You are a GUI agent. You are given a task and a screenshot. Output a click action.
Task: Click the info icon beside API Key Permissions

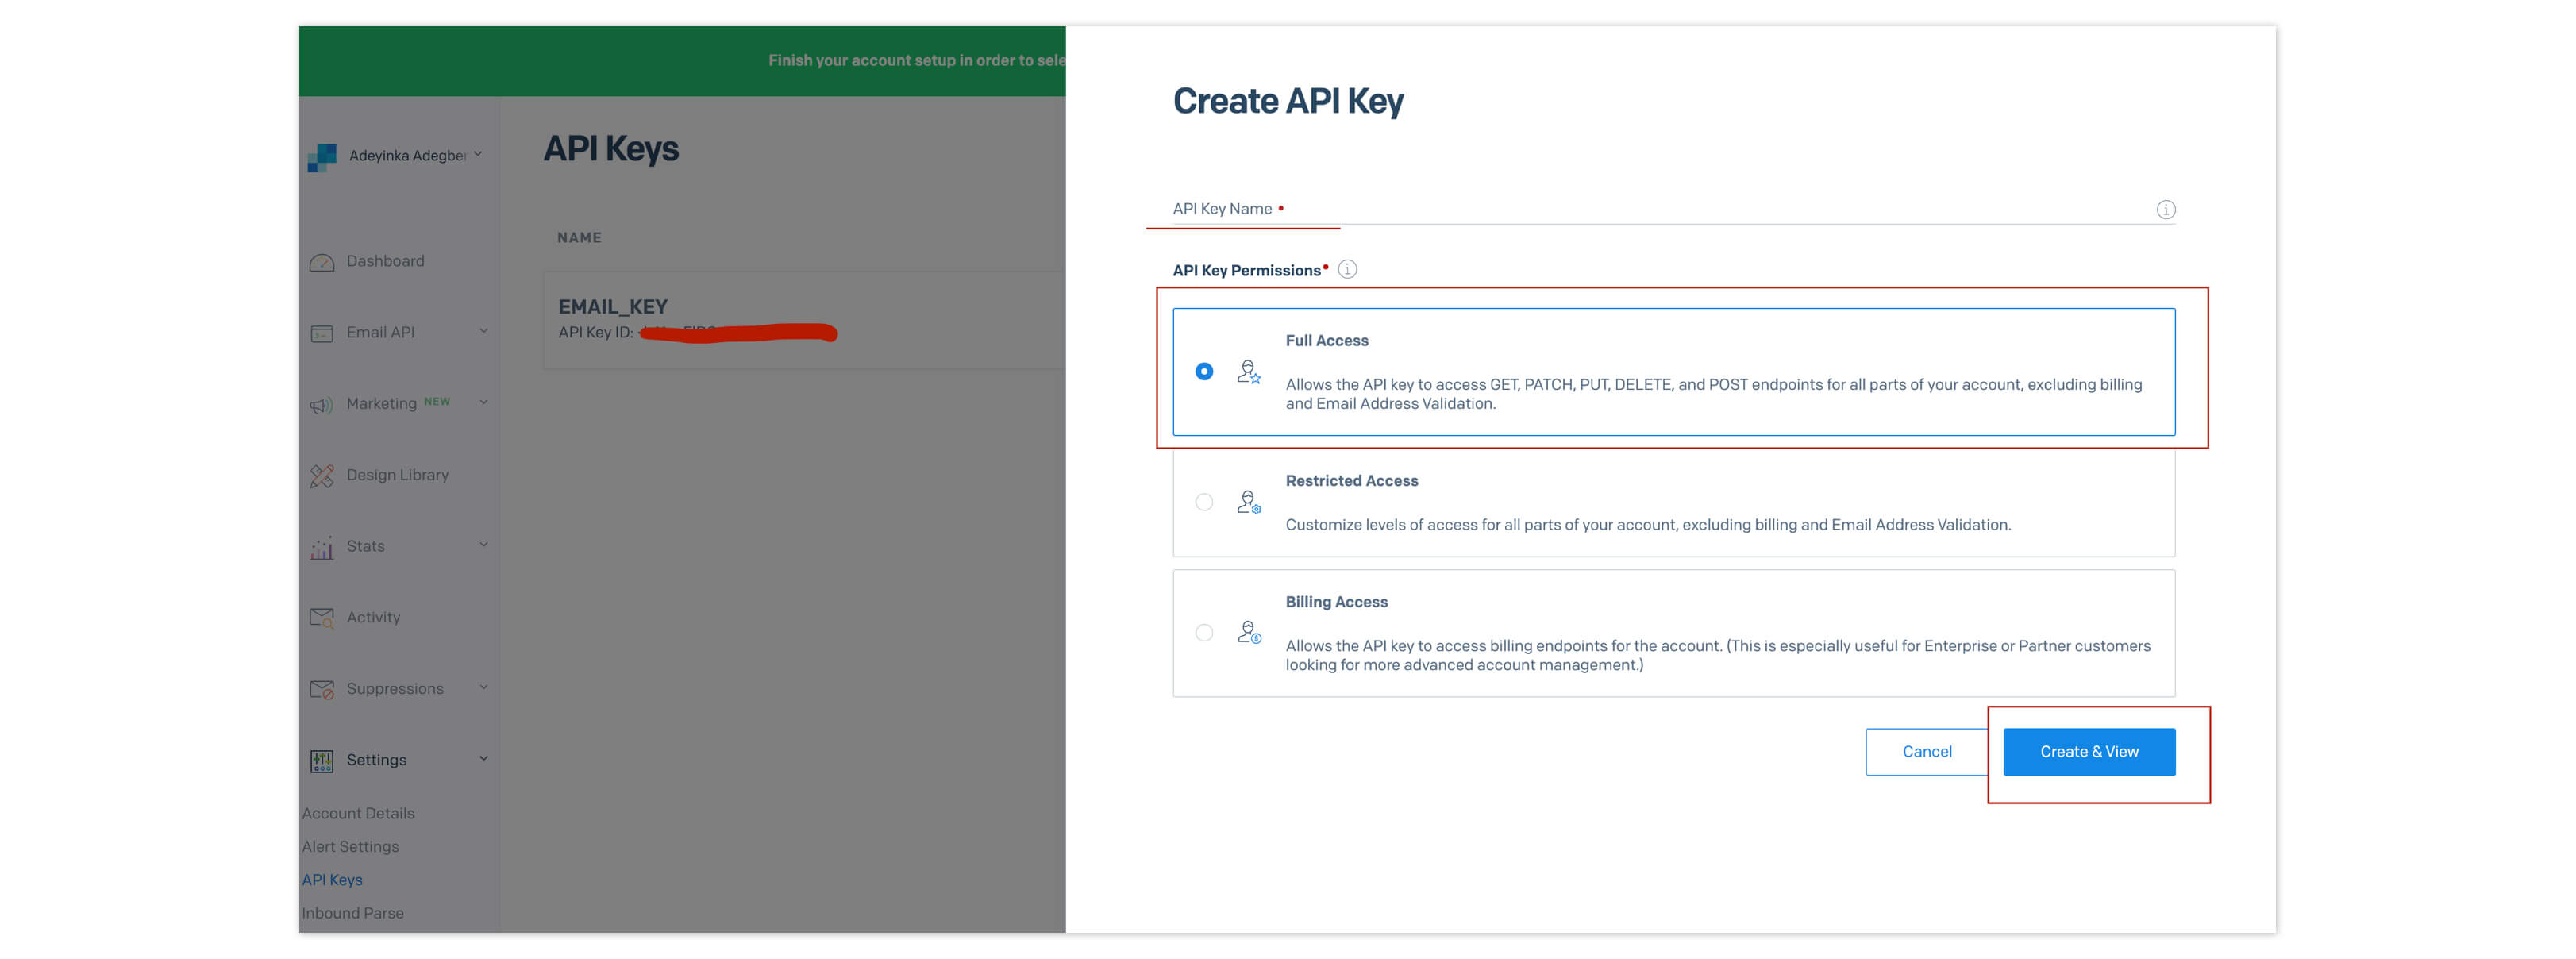1347,270
